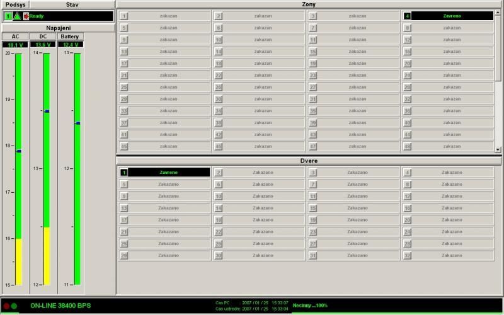Click the Battery 12.4 V reading
This screenshot has height=315, width=504.
click(71, 45)
